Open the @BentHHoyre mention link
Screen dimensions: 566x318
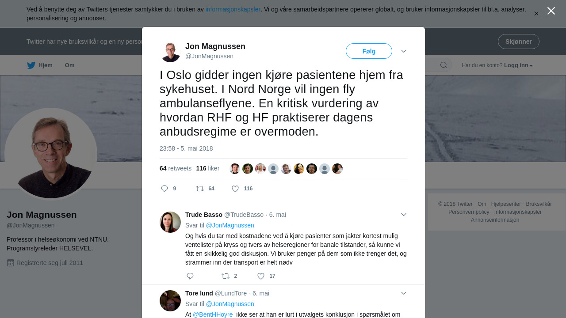(x=213, y=314)
